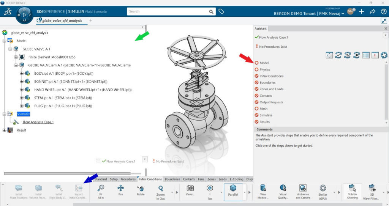
Task: Expand the PLUG.ipt A.1 node
Action: (x=22, y=106)
